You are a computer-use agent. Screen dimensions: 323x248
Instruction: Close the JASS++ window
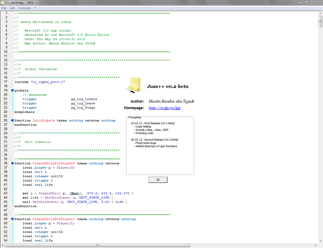[x=316, y=2]
